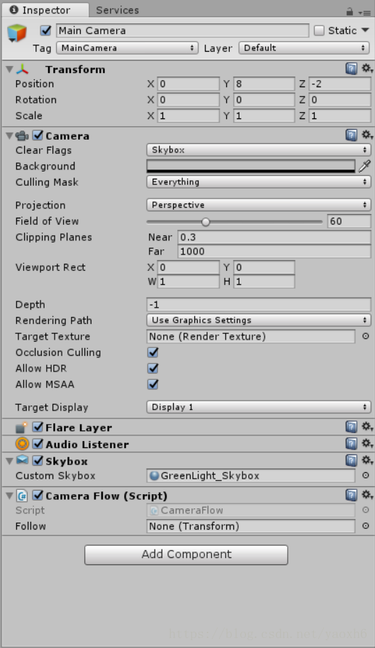The image size is (375, 648).
Task: Disable Camera Flow script checkbox
Action: 38,496
